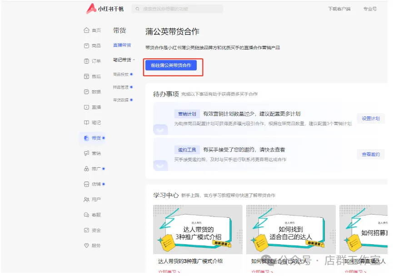Open 商品投放 submenu item

[121, 74]
